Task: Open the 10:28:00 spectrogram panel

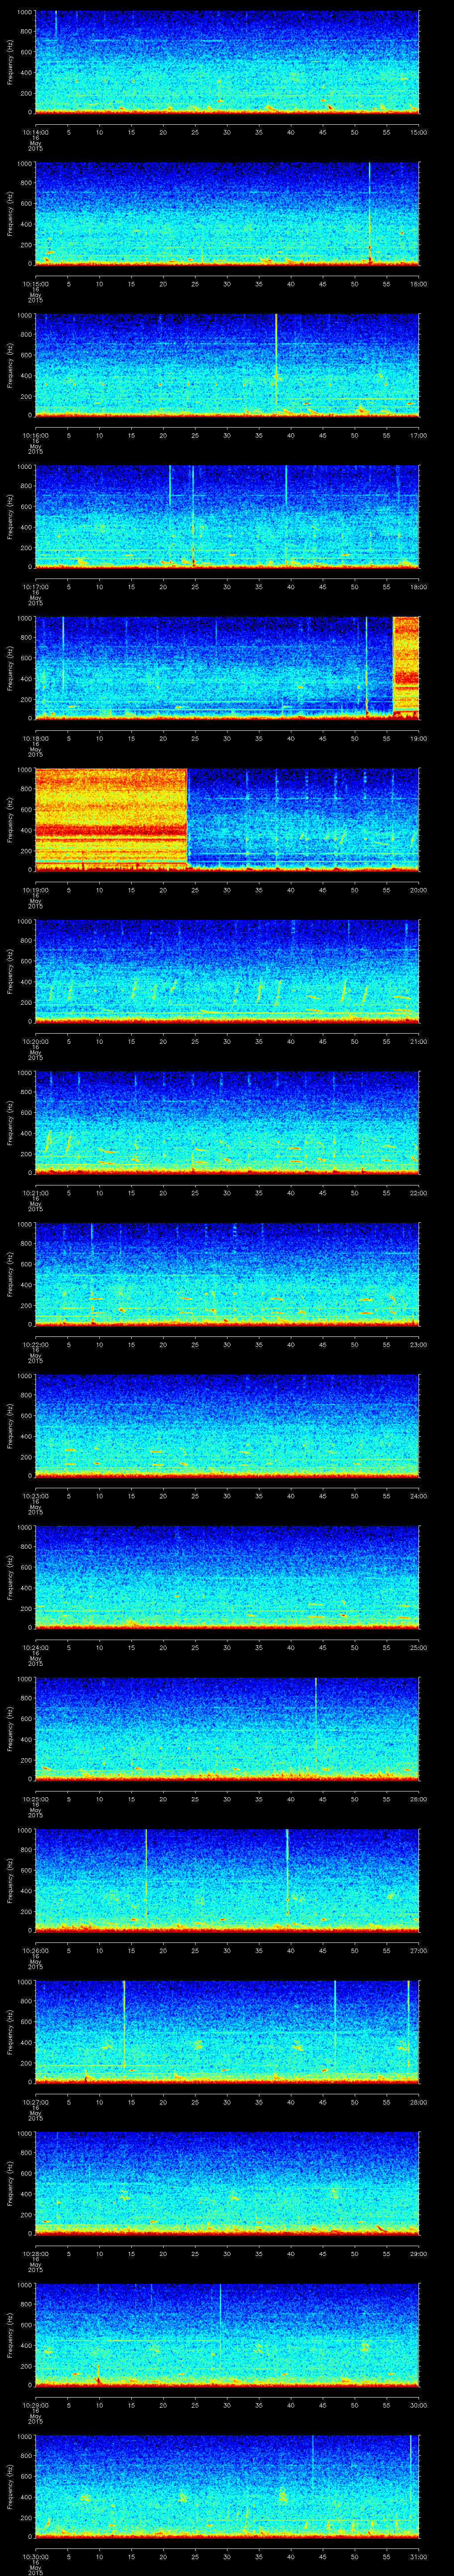Action: click(x=227, y=2183)
